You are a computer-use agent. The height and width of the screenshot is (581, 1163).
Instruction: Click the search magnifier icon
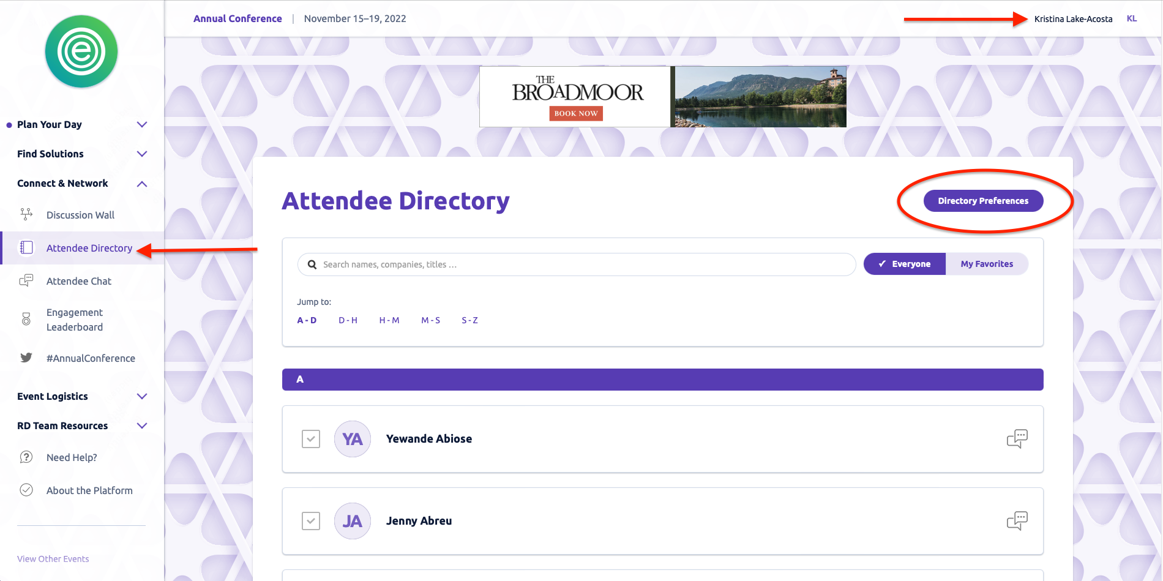click(312, 264)
